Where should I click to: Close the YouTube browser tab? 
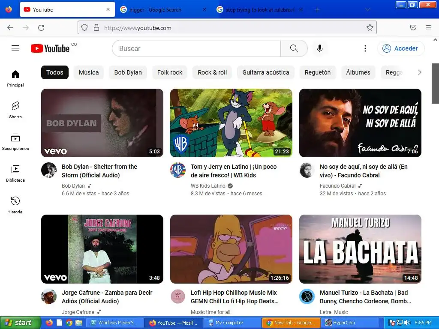click(x=108, y=9)
